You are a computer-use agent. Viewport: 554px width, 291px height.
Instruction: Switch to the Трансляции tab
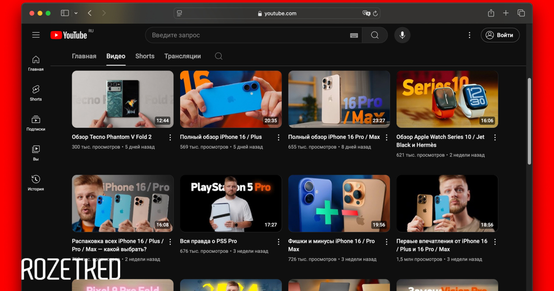coord(182,56)
